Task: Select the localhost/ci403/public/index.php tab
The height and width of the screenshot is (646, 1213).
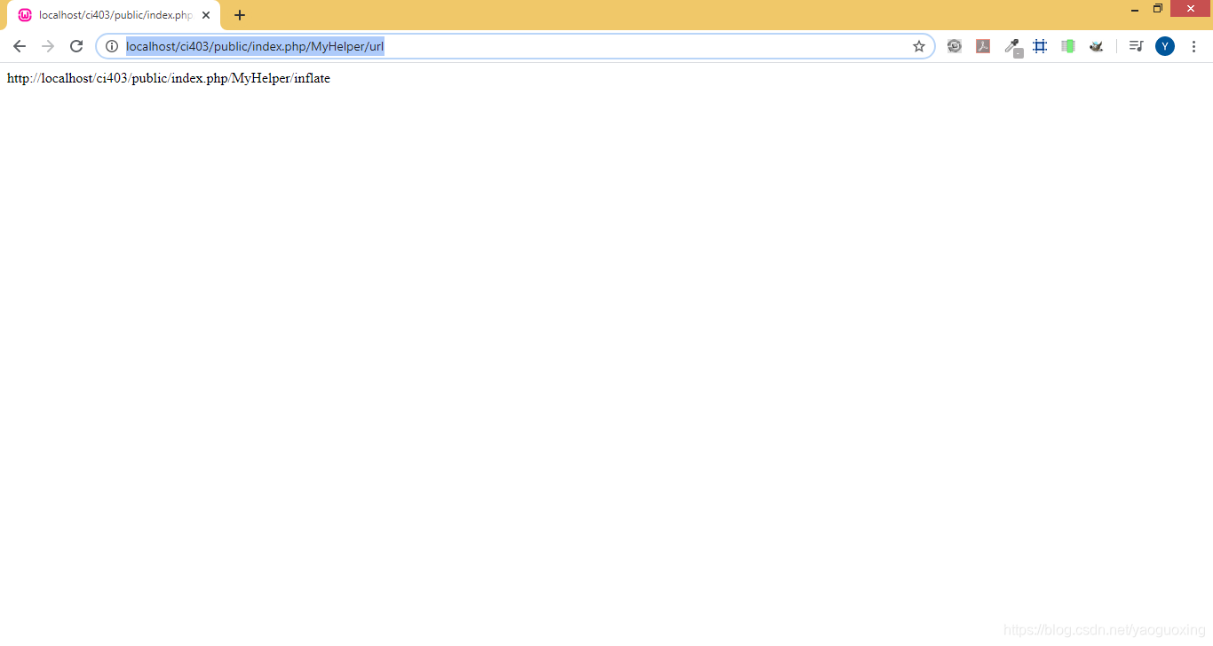Action: coord(114,15)
